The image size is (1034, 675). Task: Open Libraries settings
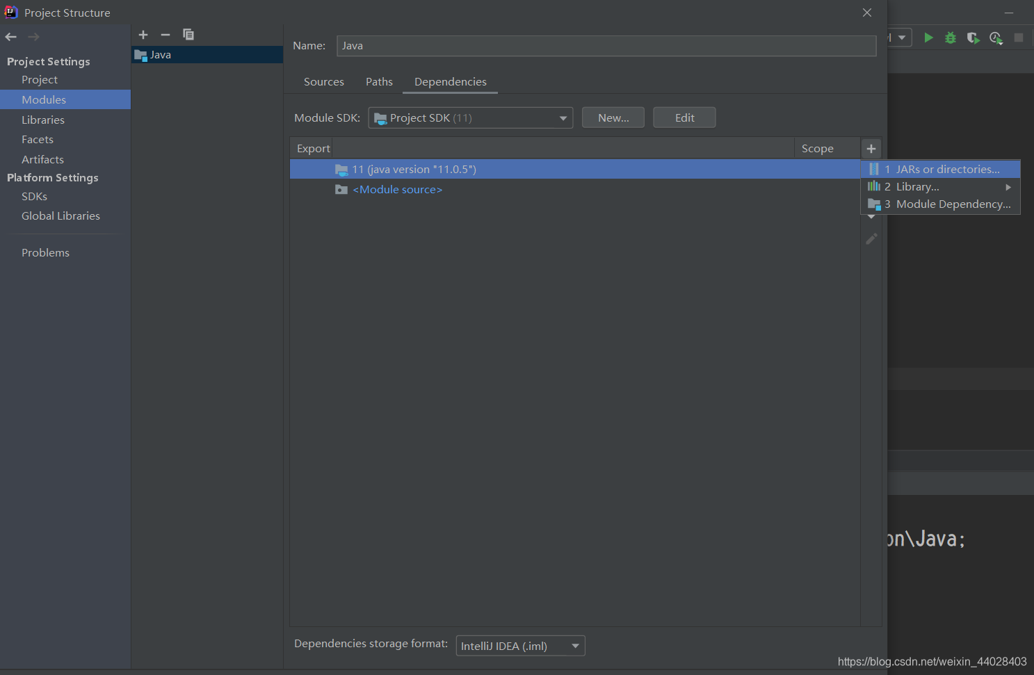[x=65, y=120]
